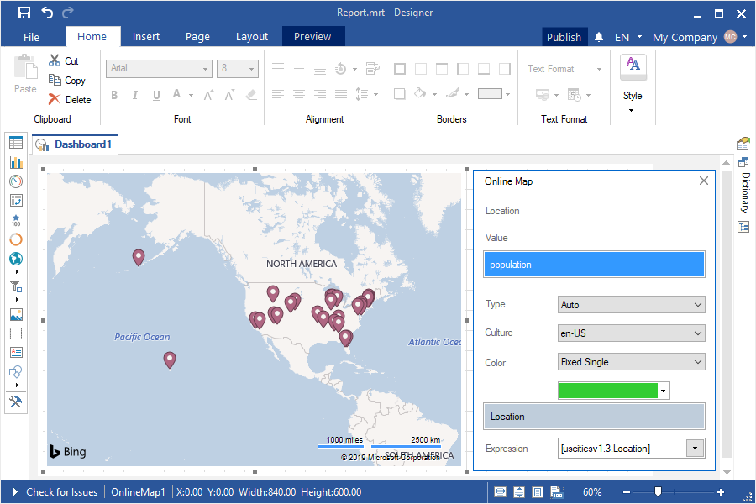Click the green color swatch

[x=608, y=391]
